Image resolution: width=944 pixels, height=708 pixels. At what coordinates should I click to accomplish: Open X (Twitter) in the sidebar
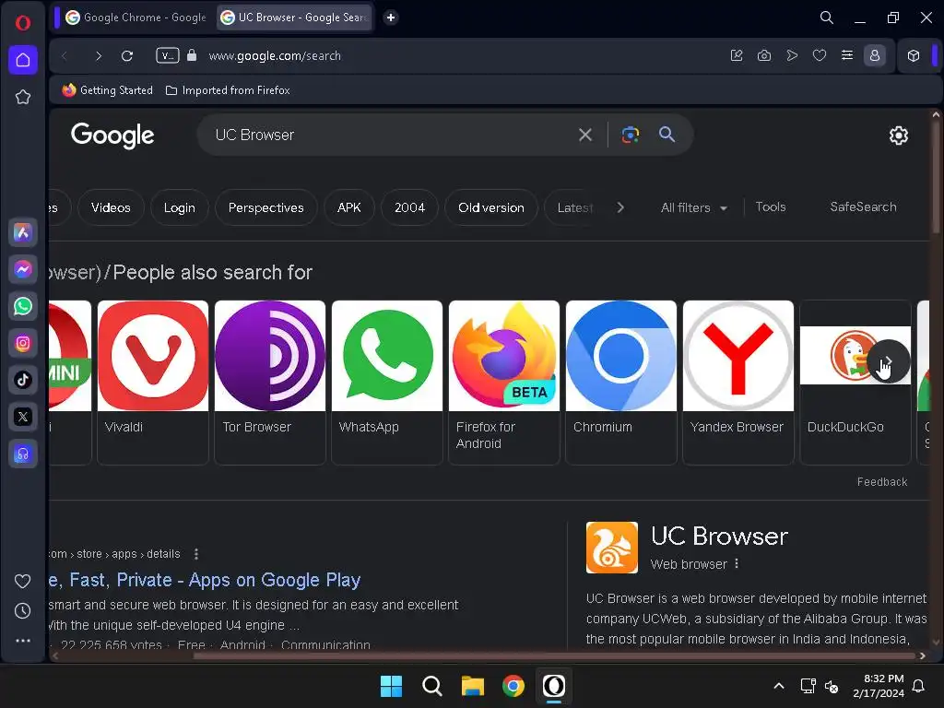(23, 417)
